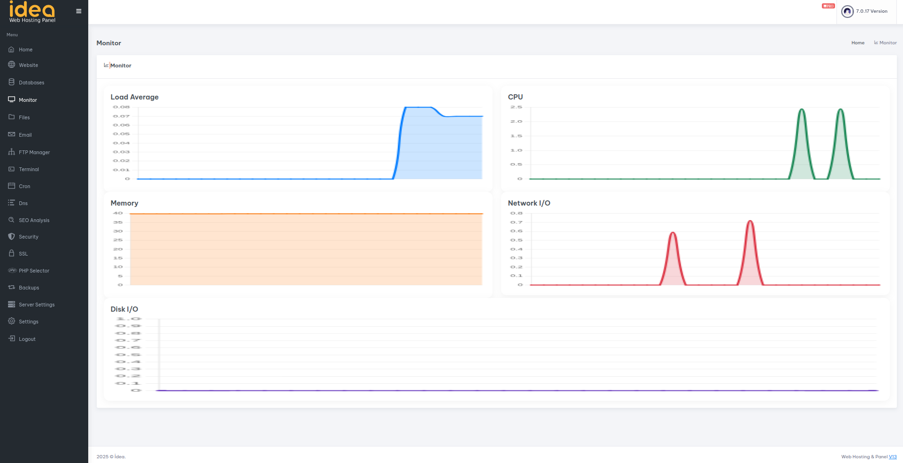The image size is (903, 463).
Task: Open the FTP Manager tool
Action: (34, 152)
